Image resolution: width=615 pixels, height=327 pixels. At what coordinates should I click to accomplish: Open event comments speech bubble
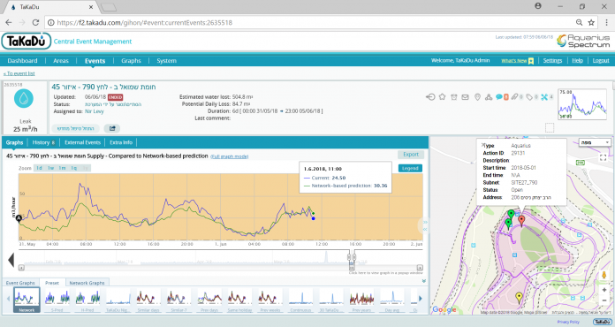499,97
